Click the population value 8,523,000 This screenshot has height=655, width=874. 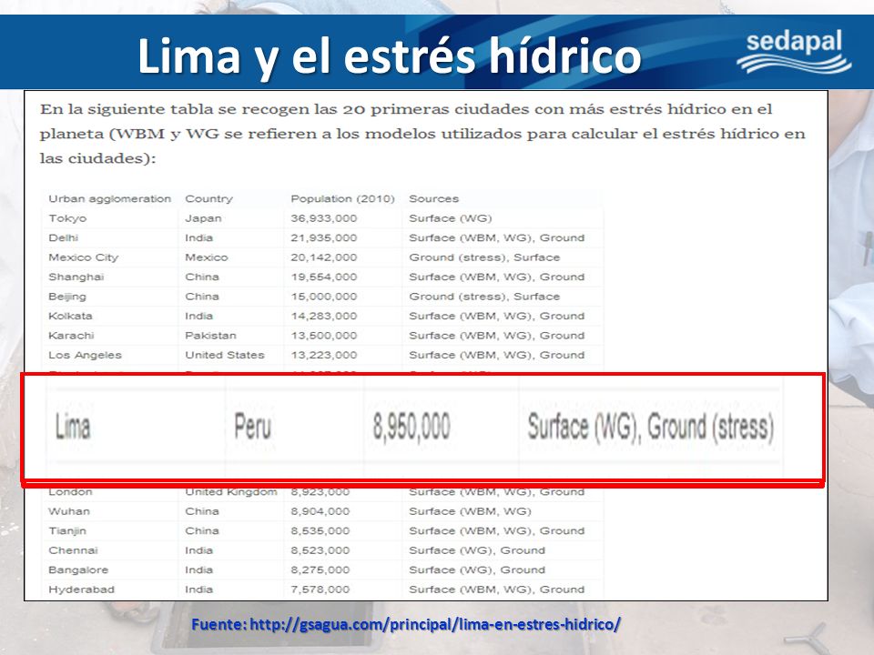click(320, 550)
